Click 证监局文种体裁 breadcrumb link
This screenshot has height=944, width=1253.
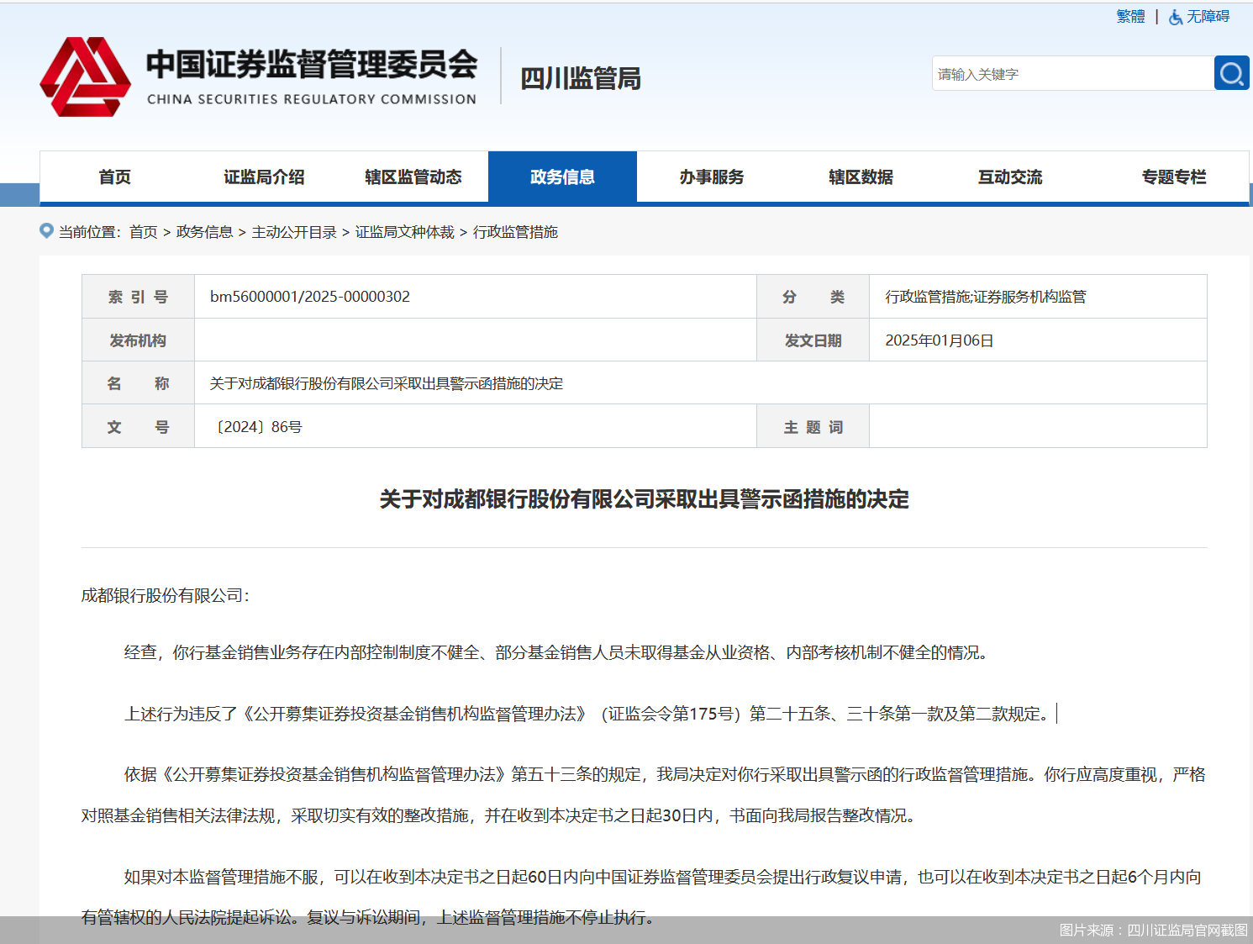(x=404, y=232)
